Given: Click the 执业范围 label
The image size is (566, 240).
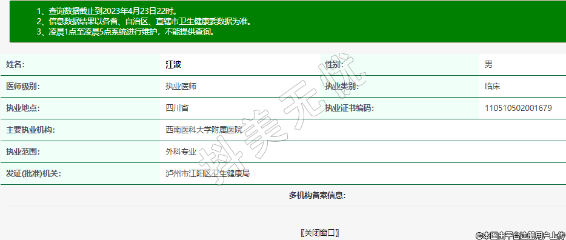Looking at the screenshot, I should pyautogui.click(x=23, y=152).
